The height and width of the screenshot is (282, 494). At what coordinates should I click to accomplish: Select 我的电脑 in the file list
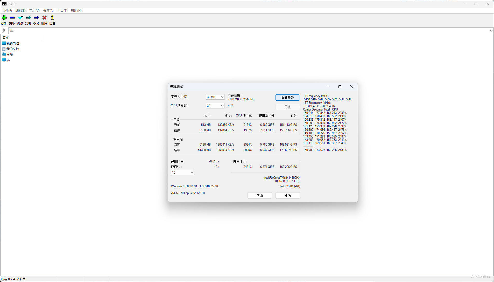[x=12, y=44]
